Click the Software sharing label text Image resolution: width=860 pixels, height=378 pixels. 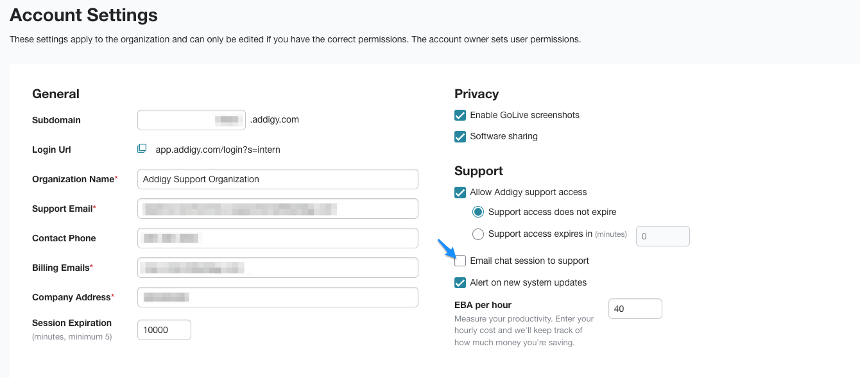point(504,137)
